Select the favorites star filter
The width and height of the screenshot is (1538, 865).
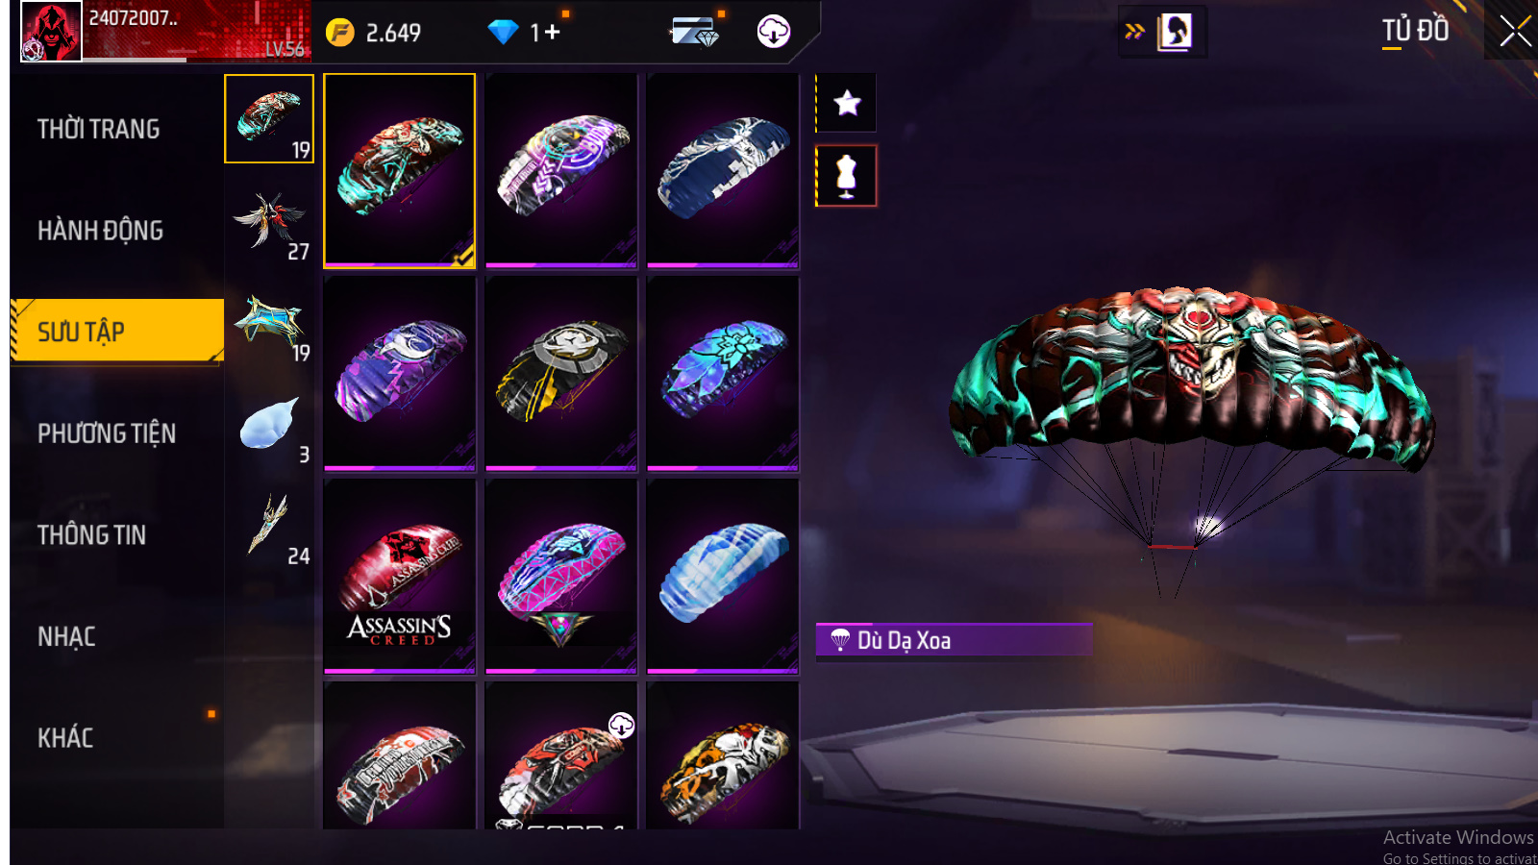846,103
